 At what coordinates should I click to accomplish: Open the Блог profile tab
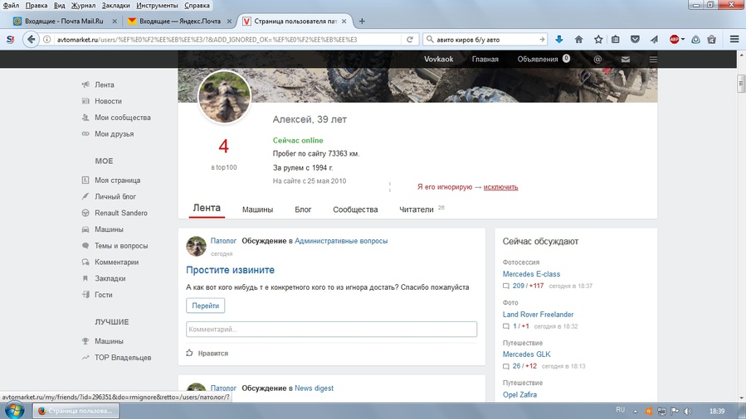(x=303, y=209)
